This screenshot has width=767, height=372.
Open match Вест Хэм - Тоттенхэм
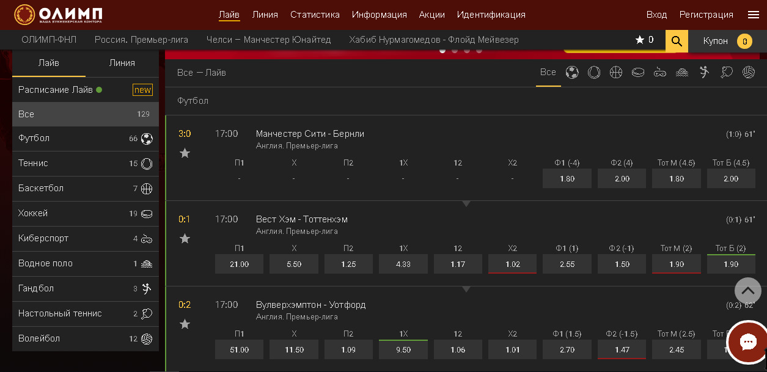pos(302,219)
